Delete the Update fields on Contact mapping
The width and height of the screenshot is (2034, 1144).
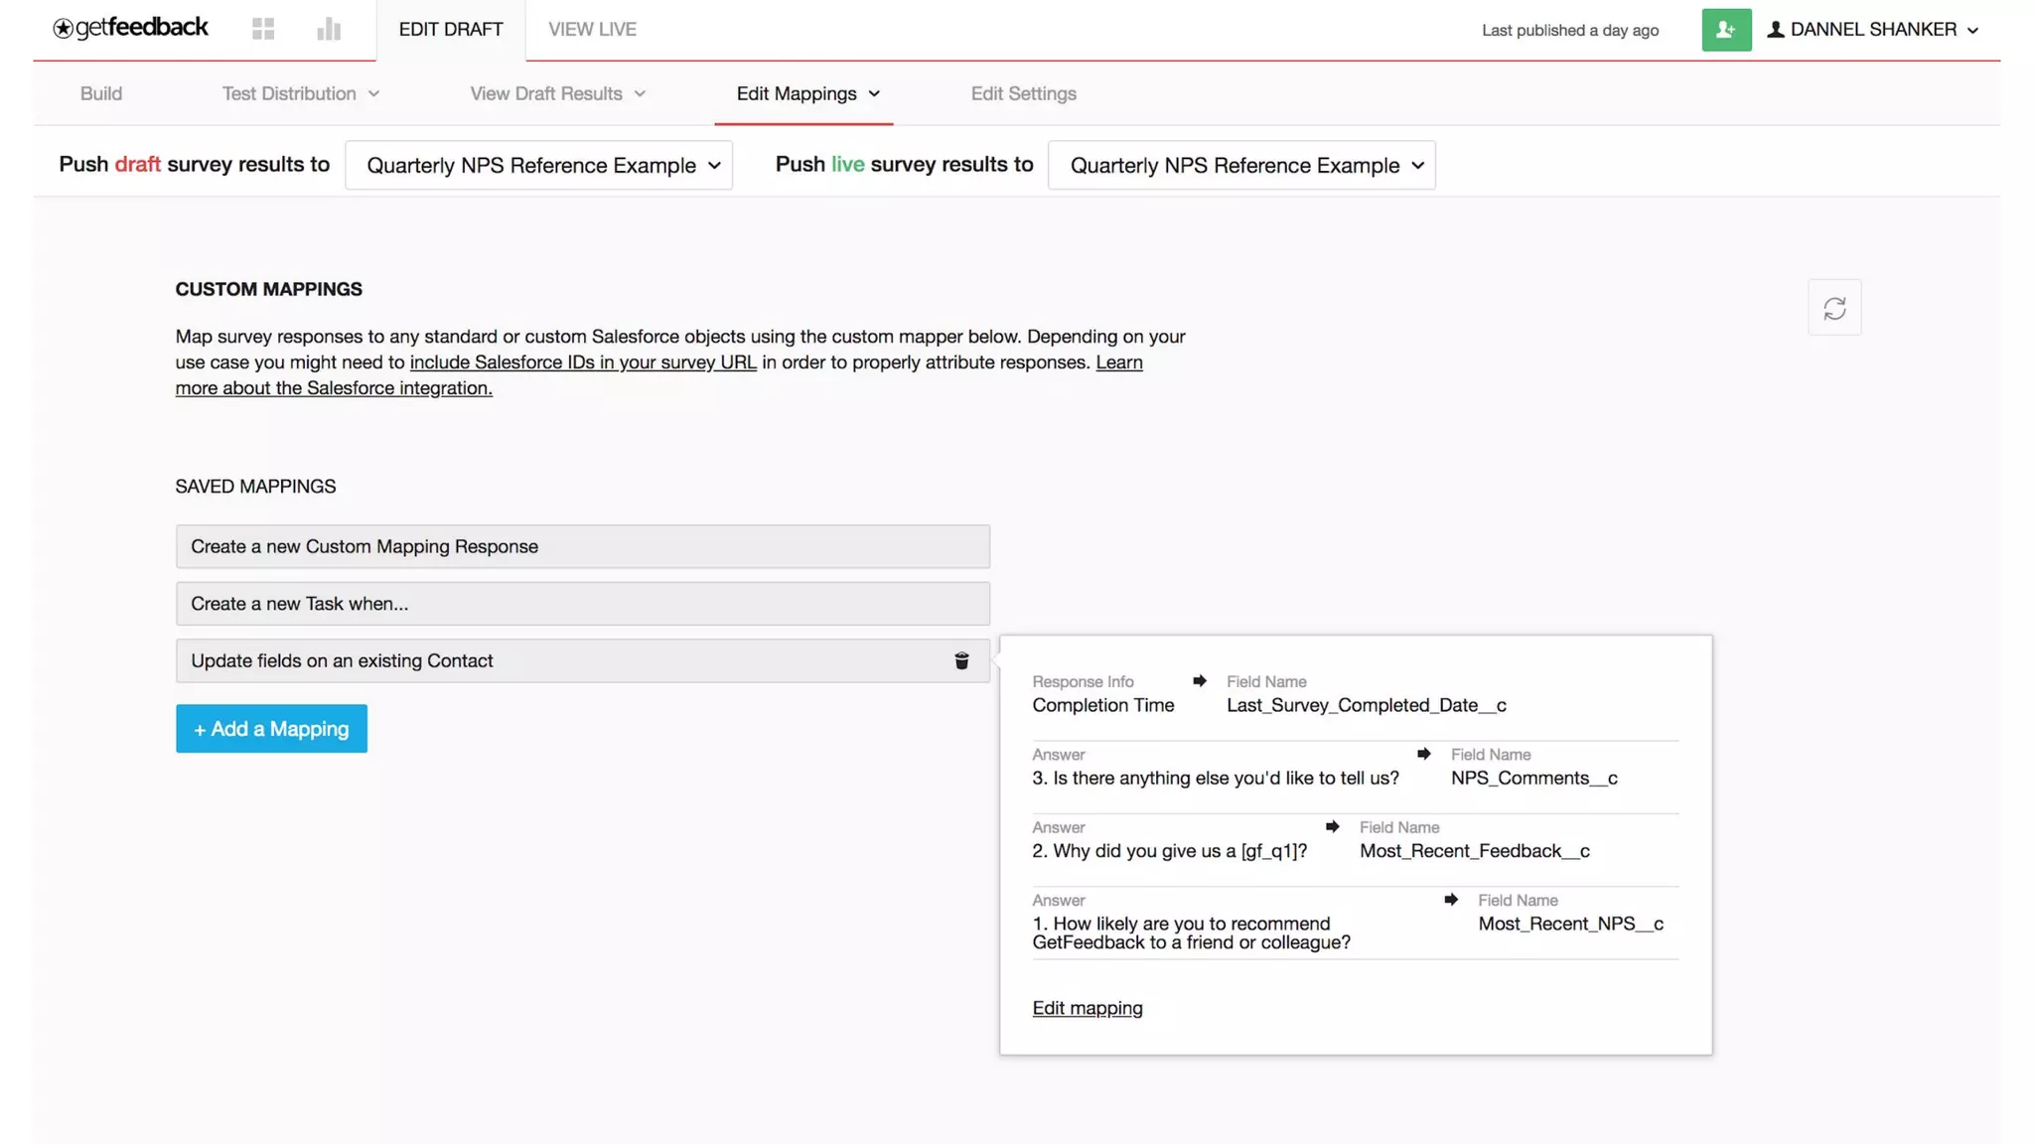(961, 661)
